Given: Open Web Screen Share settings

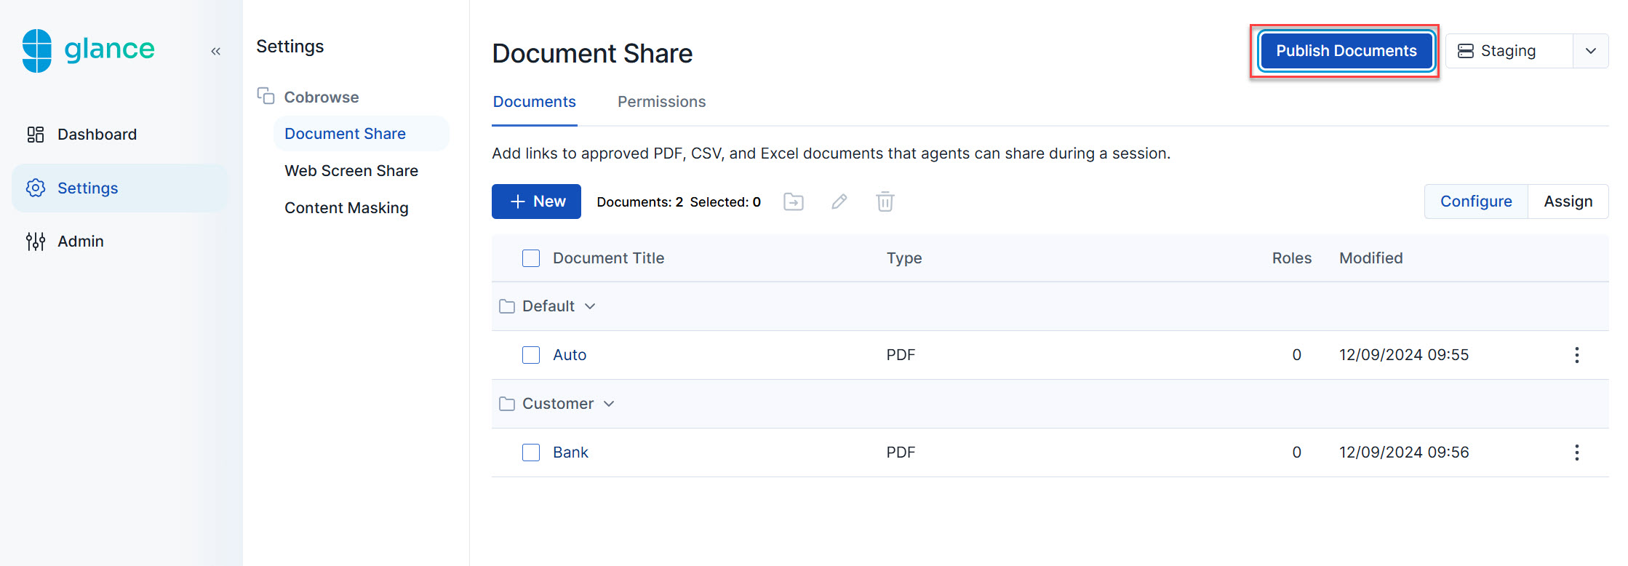Looking at the screenshot, I should [351, 171].
